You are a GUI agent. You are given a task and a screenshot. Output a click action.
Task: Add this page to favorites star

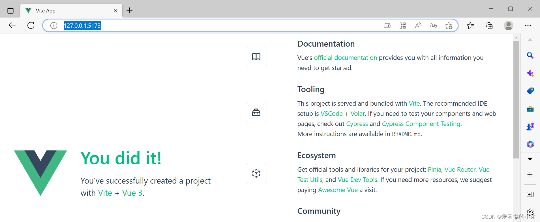[449, 26]
